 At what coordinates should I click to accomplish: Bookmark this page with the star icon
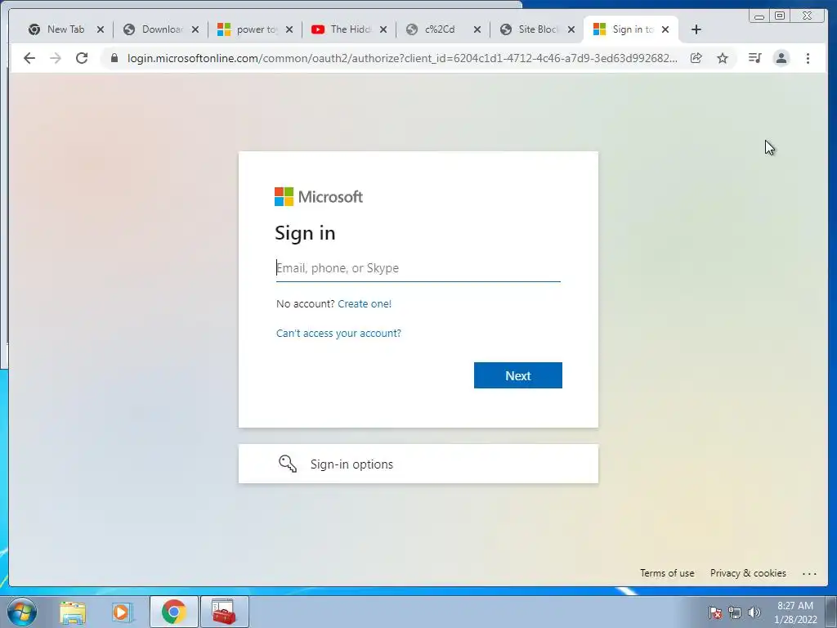coord(723,58)
